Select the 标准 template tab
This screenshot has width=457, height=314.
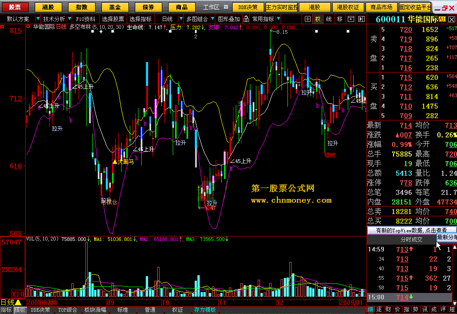(122, 310)
